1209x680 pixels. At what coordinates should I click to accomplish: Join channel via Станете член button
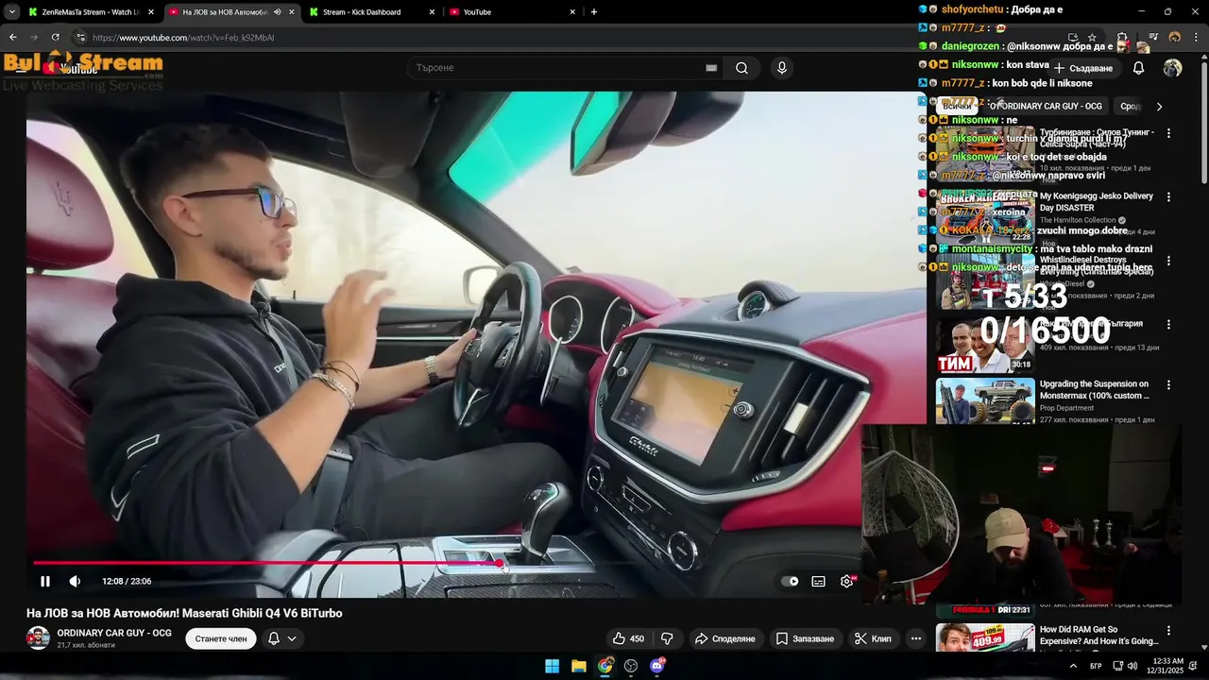point(221,638)
